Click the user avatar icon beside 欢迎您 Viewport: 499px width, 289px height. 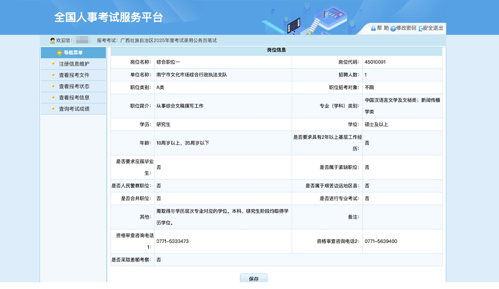(x=53, y=41)
